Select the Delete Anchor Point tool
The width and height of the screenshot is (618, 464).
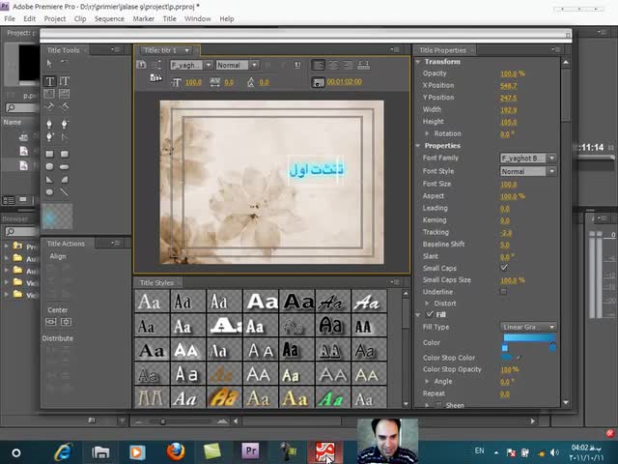[x=64, y=124]
